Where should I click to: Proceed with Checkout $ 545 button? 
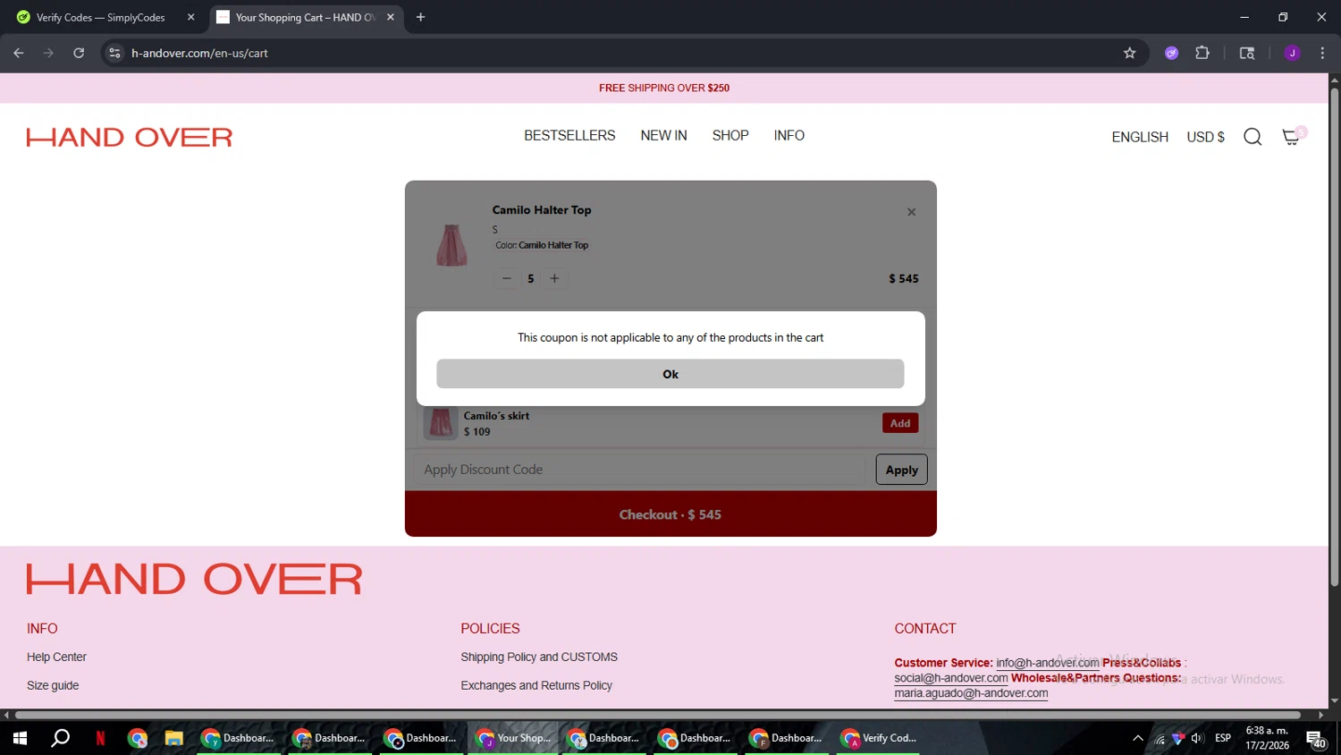[x=670, y=514]
